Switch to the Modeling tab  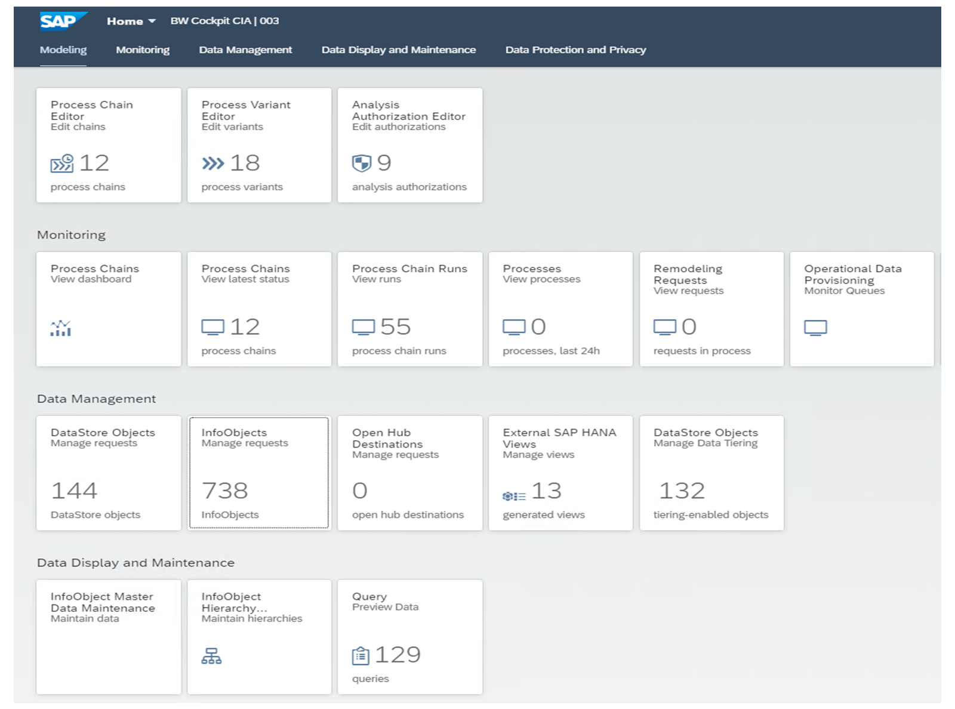(x=63, y=50)
